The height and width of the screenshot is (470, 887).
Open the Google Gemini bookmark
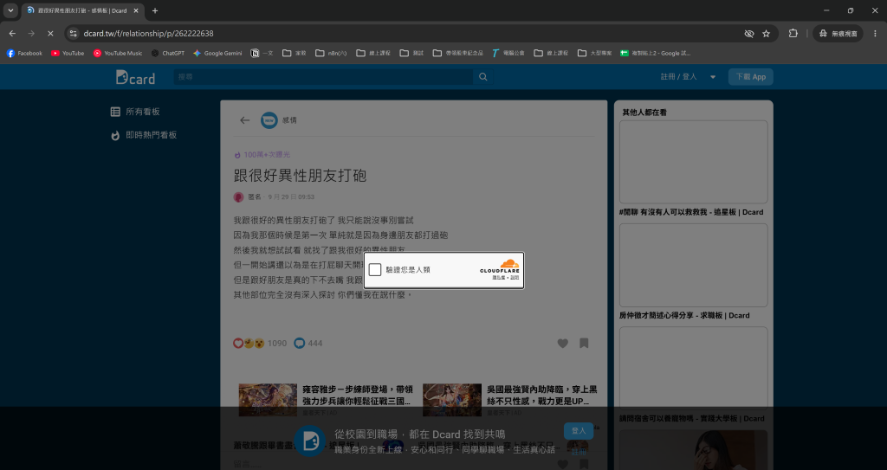click(x=217, y=53)
